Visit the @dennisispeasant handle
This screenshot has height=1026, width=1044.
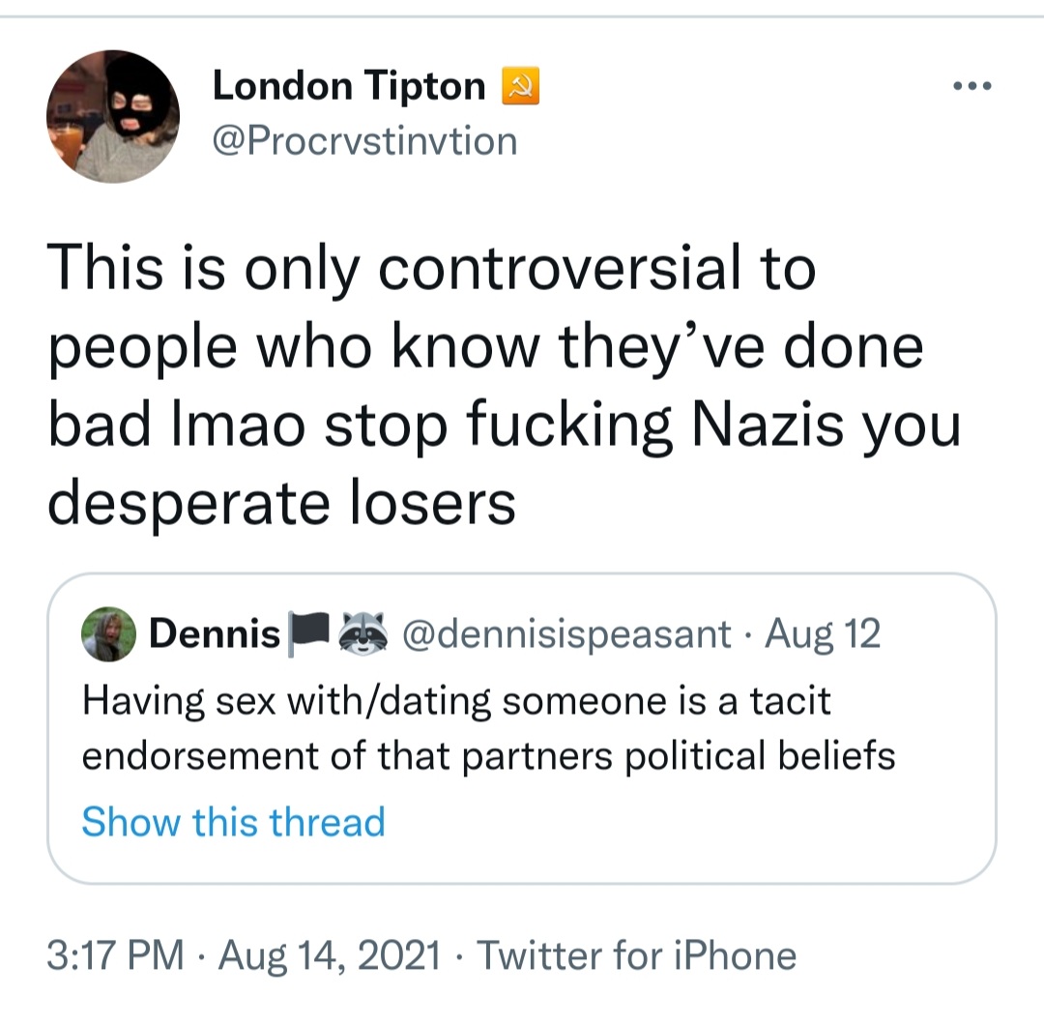[x=566, y=633]
